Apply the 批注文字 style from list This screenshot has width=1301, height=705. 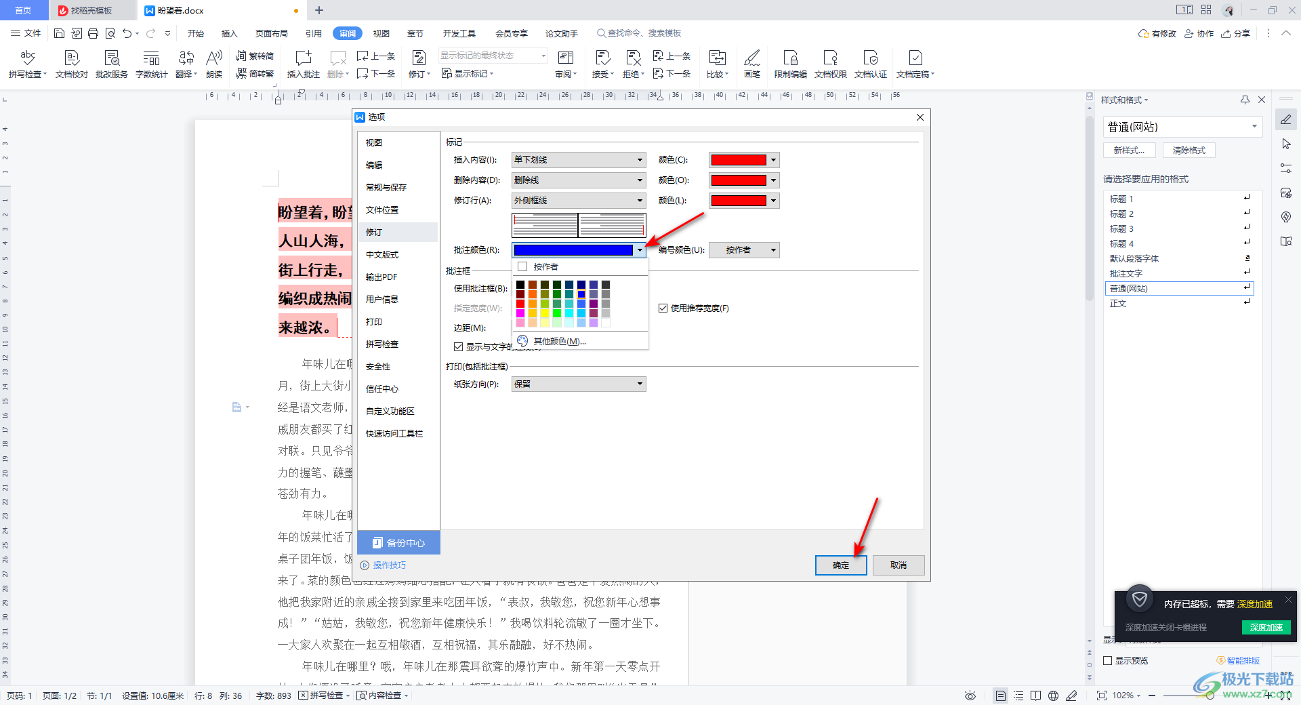pos(1179,273)
